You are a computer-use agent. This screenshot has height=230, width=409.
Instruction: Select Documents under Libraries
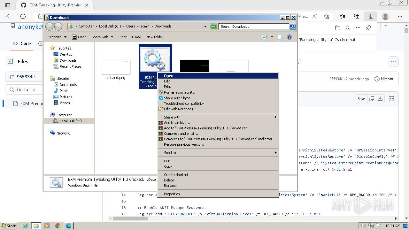pyautogui.click(x=68, y=85)
